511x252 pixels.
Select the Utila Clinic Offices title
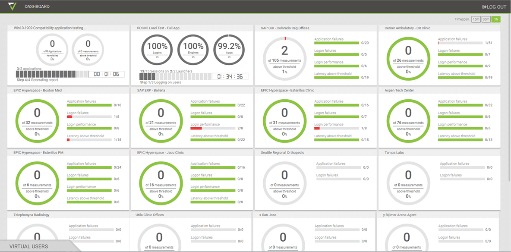(x=150, y=215)
